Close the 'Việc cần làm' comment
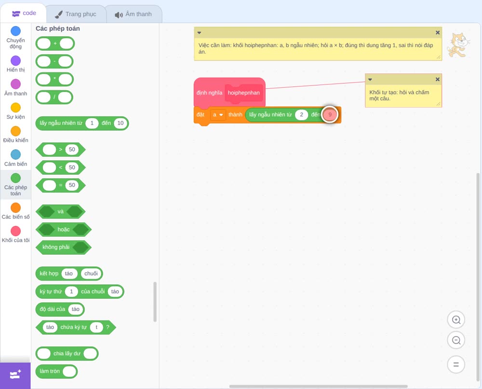This screenshot has width=482, height=389. click(x=438, y=33)
